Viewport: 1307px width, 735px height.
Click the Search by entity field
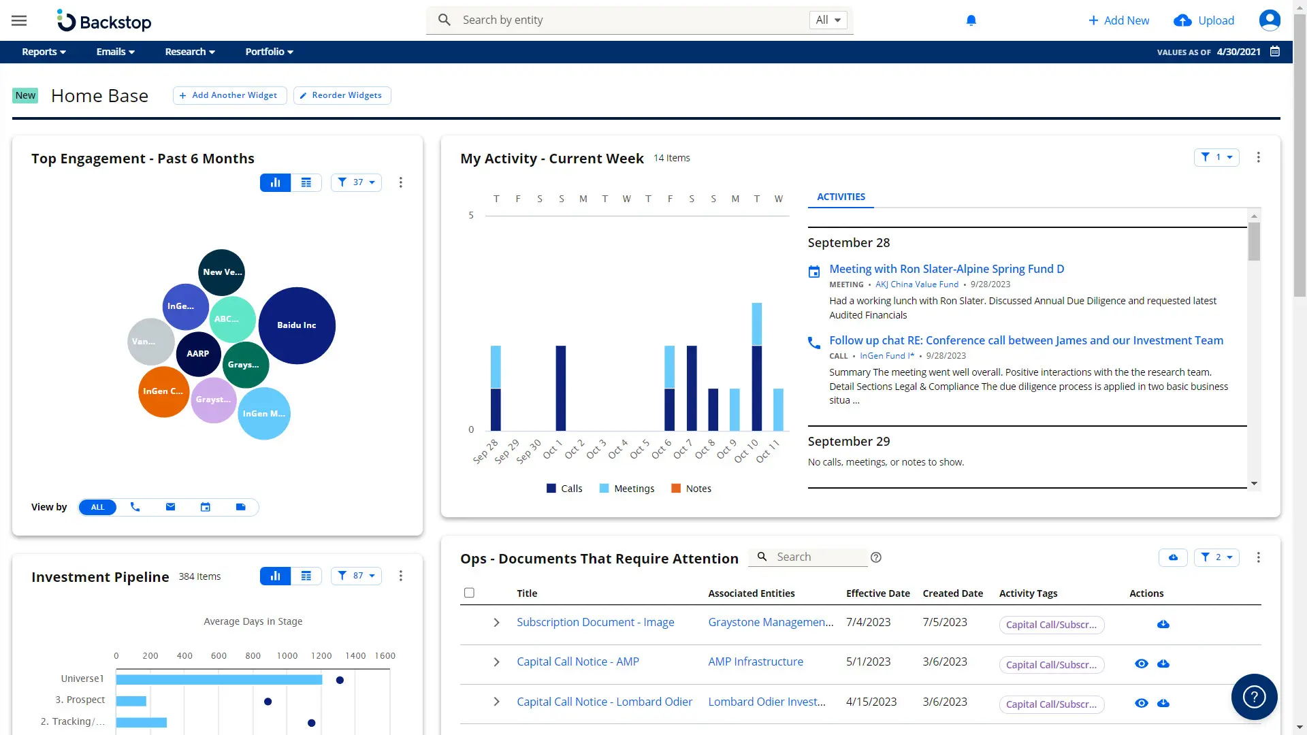[630, 20]
